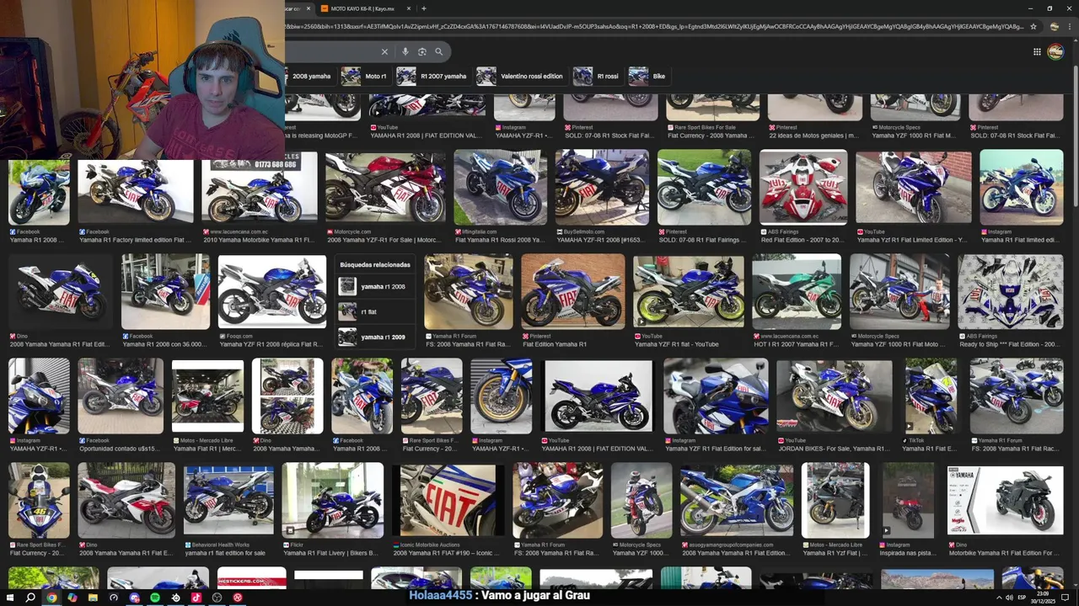The image size is (1079, 606).
Task: Select the 'R1 rossi' filter chip
Action: click(597, 76)
